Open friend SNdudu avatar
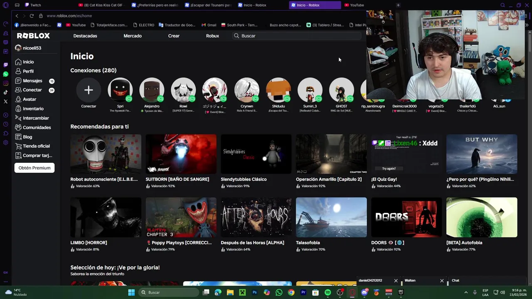The height and width of the screenshot is (299, 532). [x=278, y=90]
